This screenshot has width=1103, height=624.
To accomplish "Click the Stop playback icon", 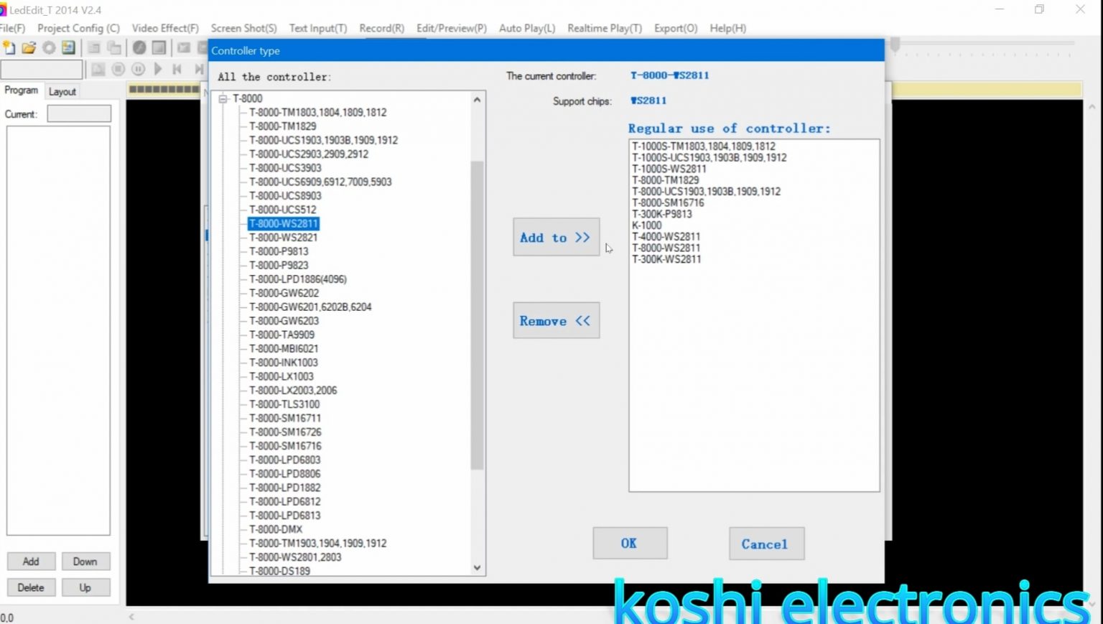I will coord(118,69).
